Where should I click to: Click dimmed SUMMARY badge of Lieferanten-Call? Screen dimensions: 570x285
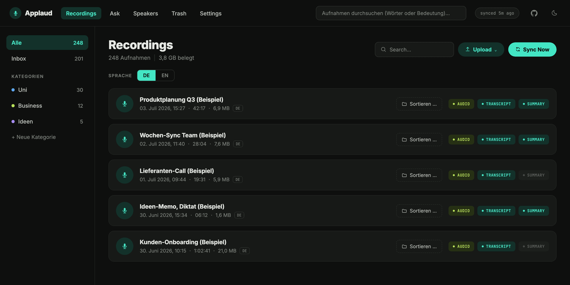[x=533, y=175]
